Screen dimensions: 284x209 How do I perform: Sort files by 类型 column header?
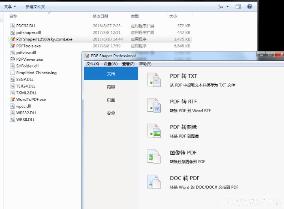coord(135,16)
